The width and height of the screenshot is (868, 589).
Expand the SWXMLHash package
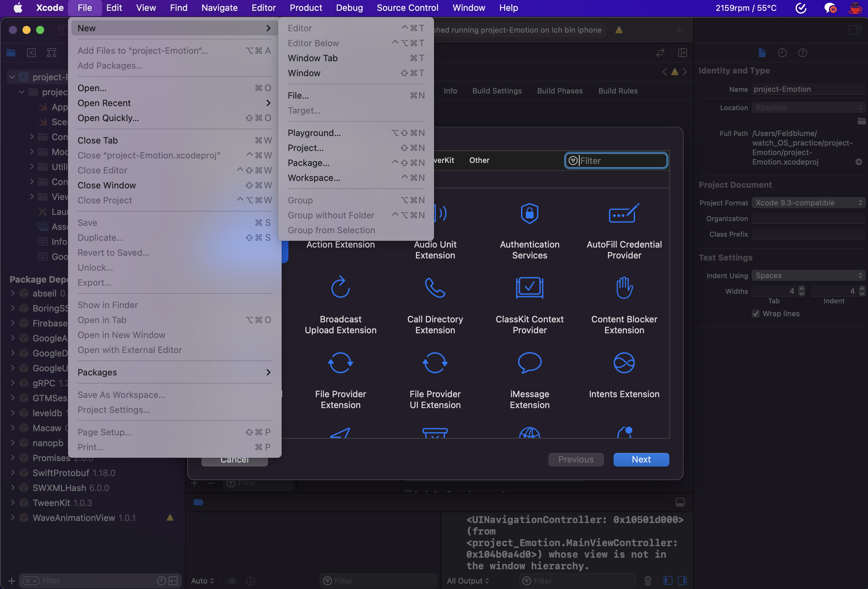pyautogui.click(x=13, y=487)
